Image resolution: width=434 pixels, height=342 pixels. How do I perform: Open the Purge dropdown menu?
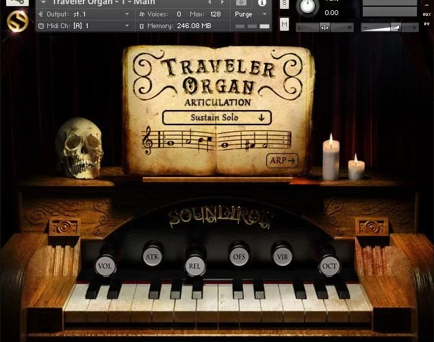click(251, 14)
